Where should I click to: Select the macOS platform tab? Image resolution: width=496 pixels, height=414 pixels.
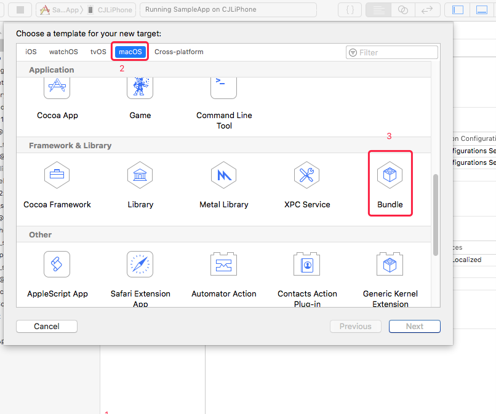pos(130,52)
